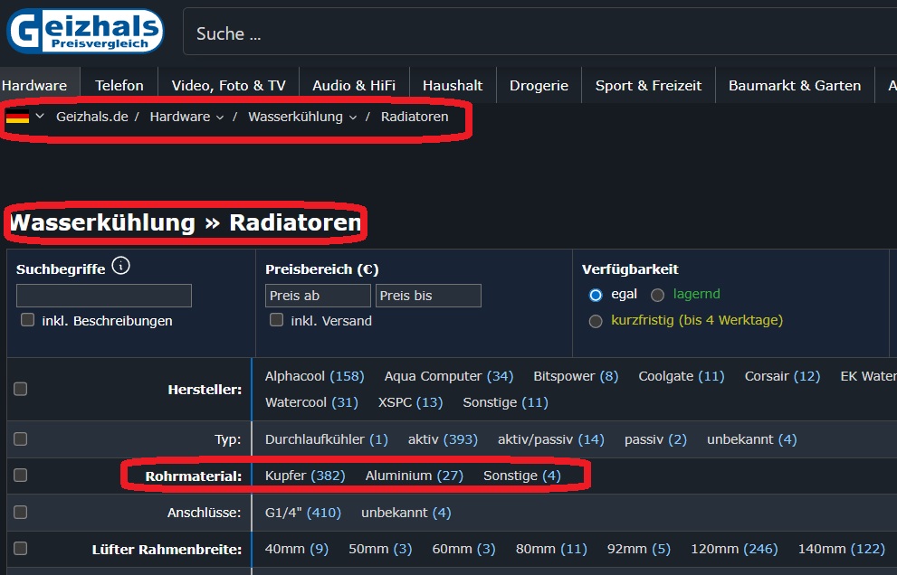Open the Radiatoren breadcrumb link

point(417,117)
